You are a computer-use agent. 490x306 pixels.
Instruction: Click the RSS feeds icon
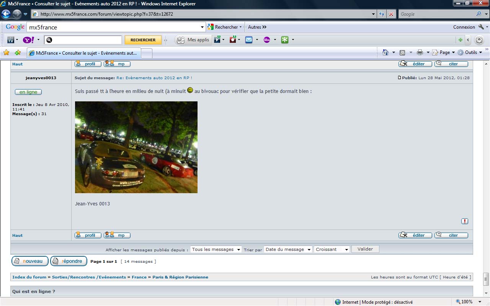[402, 52]
